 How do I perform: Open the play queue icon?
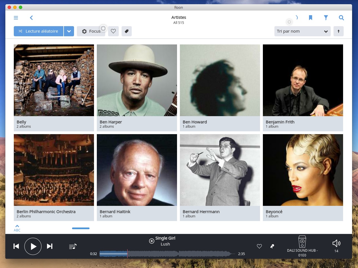pyautogui.click(x=73, y=246)
